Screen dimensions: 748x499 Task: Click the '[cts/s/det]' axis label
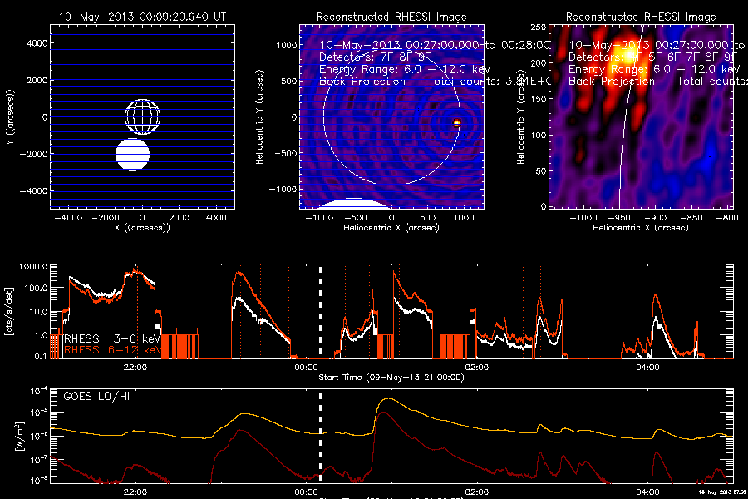(8, 311)
